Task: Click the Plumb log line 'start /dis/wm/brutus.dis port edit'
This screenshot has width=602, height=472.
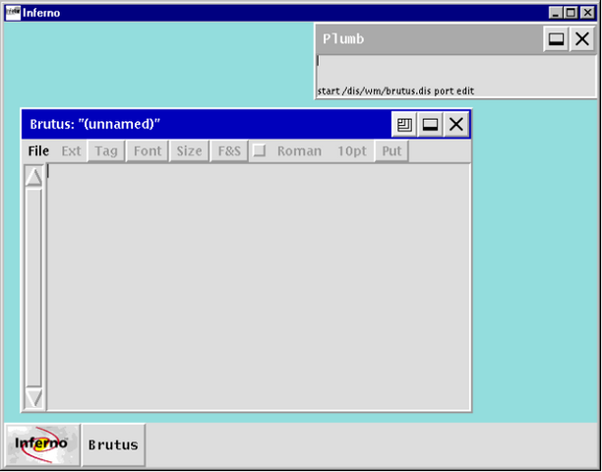Action: tap(395, 91)
